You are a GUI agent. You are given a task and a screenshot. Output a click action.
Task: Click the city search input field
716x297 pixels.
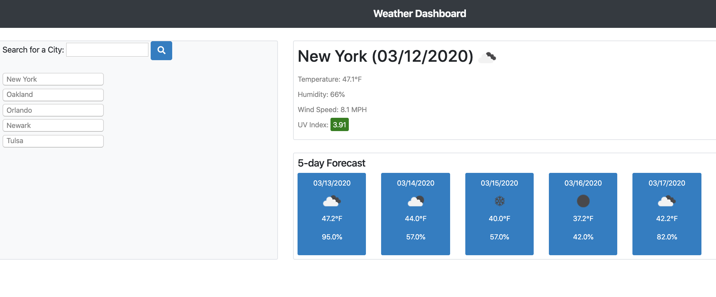pyautogui.click(x=107, y=49)
